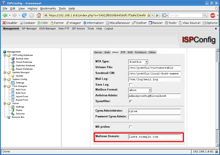Viewport: 220px width, 155px height.
Task: Open the Services tree item
Action: (20, 114)
